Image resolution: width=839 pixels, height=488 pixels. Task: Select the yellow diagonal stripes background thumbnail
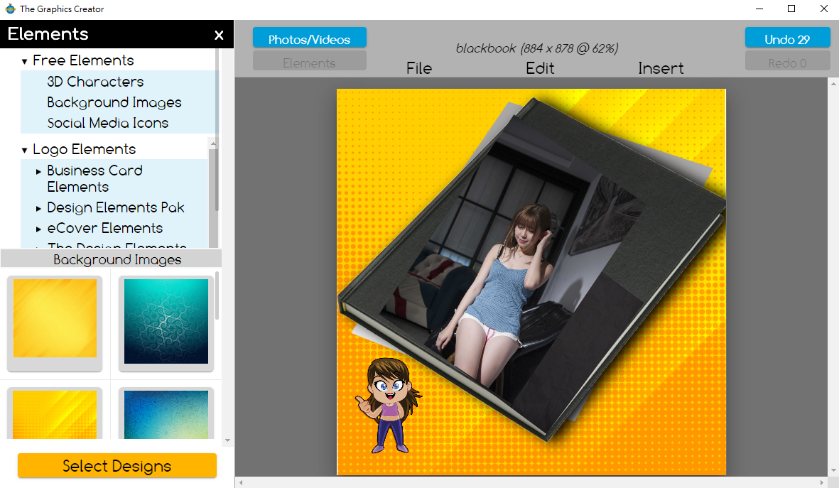(x=55, y=414)
